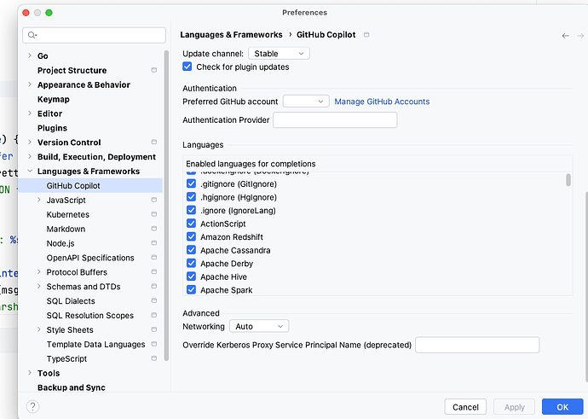Click Languages & Frameworks breadcrumb
Image resolution: width=588 pixels, height=419 pixels.
coord(231,34)
